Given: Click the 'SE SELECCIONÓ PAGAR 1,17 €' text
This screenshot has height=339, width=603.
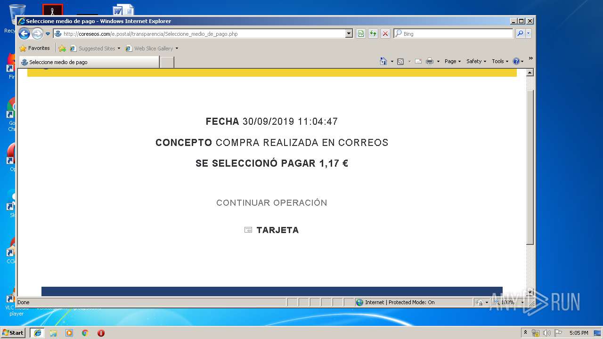Looking at the screenshot, I should [272, 163].
